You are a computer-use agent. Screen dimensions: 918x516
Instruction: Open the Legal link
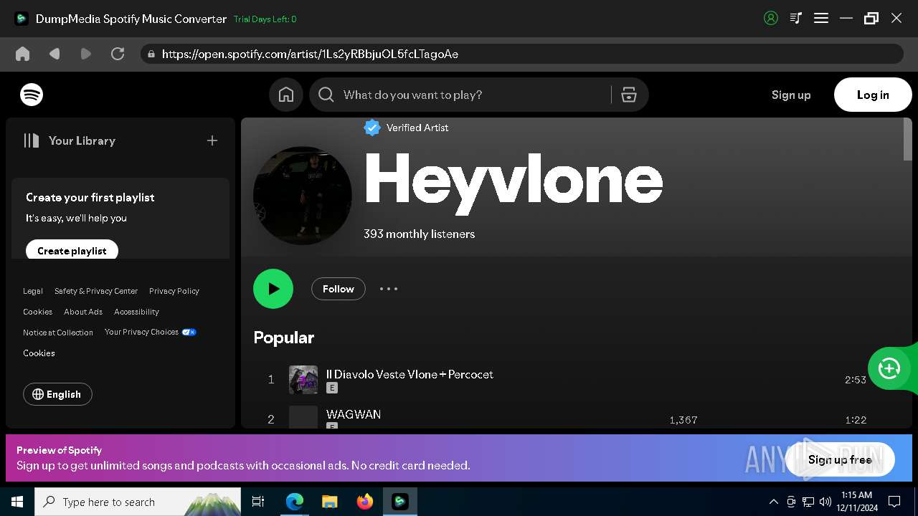33,291
